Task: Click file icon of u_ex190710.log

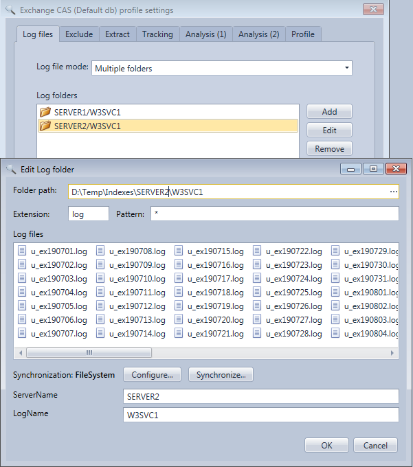Action: pos(100,278)
